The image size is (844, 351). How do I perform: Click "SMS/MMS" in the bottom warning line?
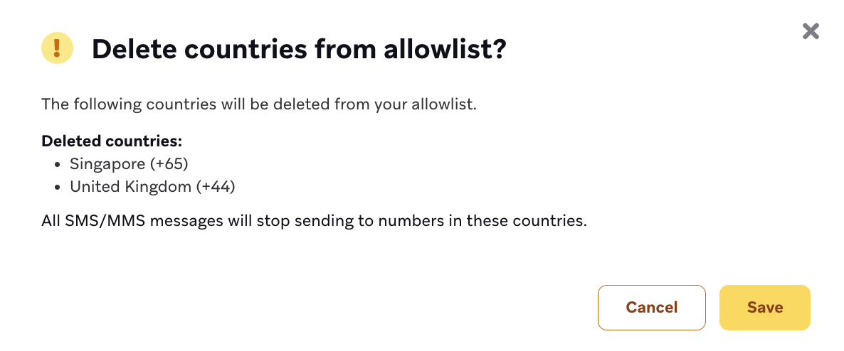click(95, 220)
